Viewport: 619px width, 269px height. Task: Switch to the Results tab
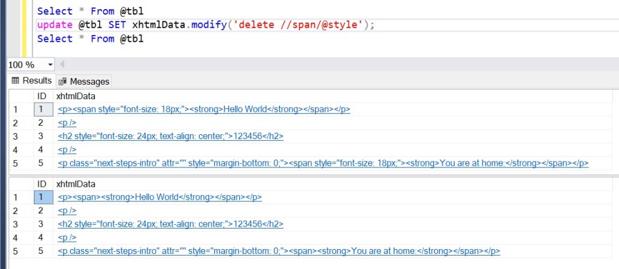pos(36,81)
